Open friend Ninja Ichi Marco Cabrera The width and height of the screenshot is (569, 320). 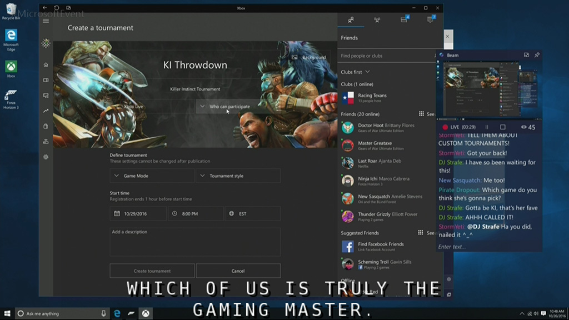coord(387,181)
